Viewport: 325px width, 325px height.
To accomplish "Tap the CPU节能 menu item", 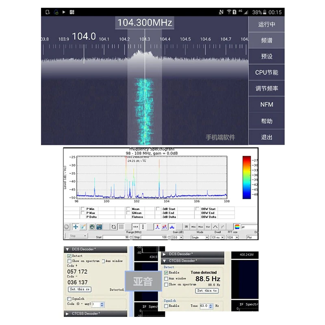I will pyautogui.click(x=266, y=72).
